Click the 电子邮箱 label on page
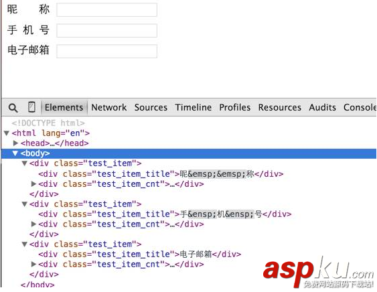This screenshot has width=377, height=292. pos(28,50)
